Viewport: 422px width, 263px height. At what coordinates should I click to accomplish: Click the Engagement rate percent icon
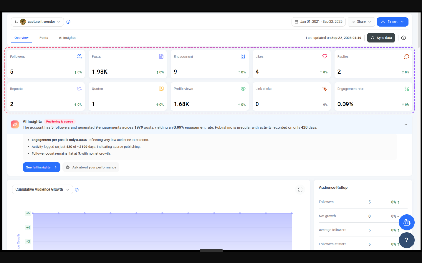tap(406, 89)
